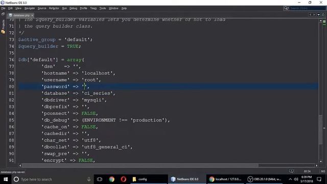
Task: Click line number 80 in gutter
Action: (11, 86)
